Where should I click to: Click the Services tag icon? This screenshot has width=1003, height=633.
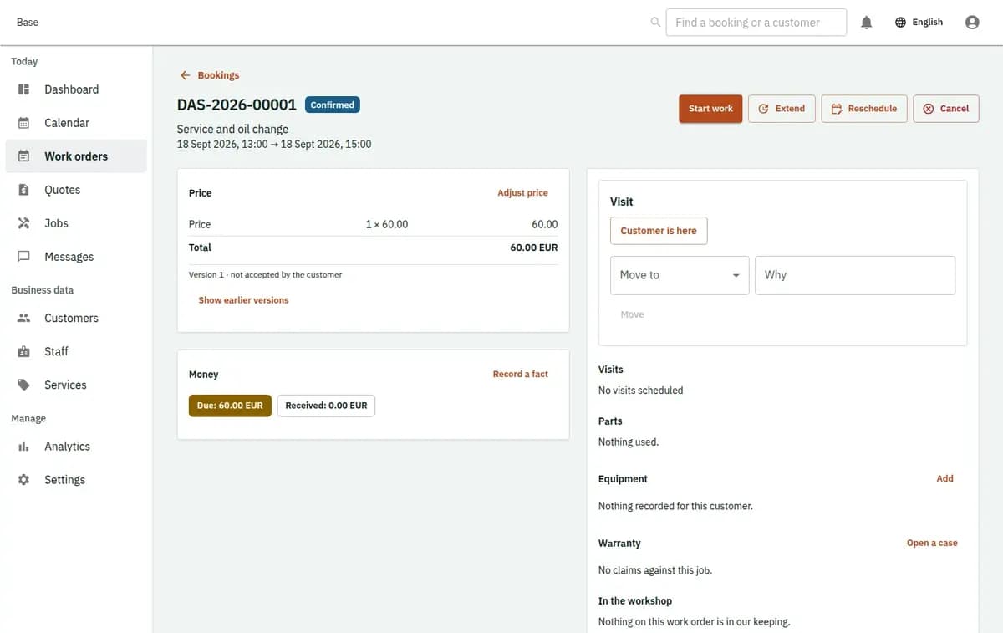click(24, 385)
